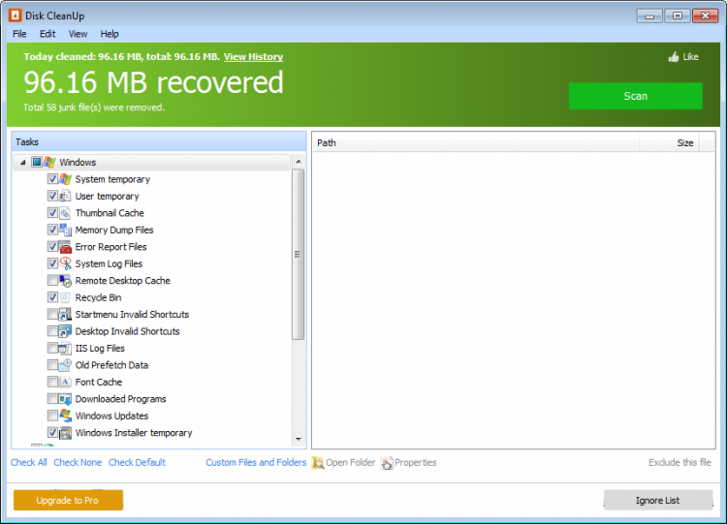Click the Old Prefetch Data icon
The height and width of the screenshot is (524, 727).
pos(65,365)
